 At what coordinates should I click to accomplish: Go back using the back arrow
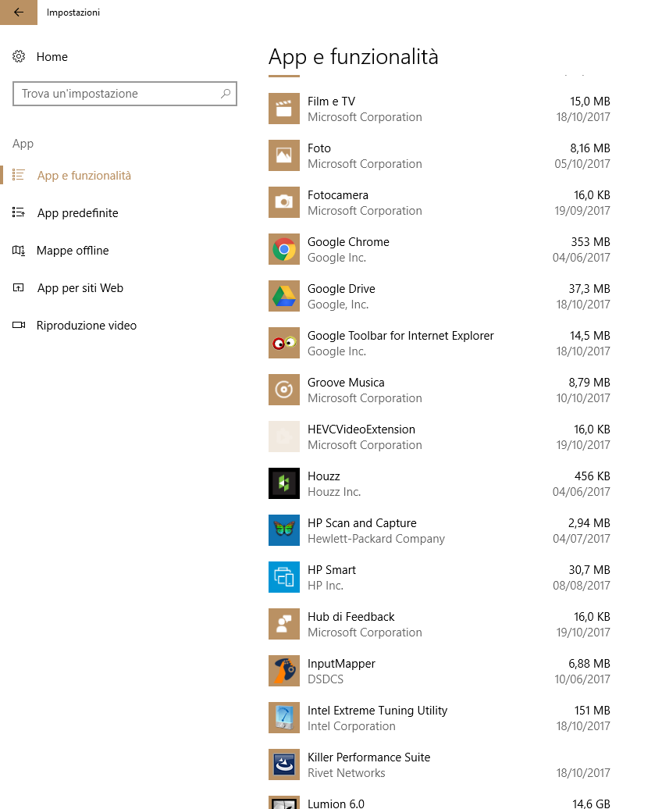pyautogui.click(x=19, y=12)
